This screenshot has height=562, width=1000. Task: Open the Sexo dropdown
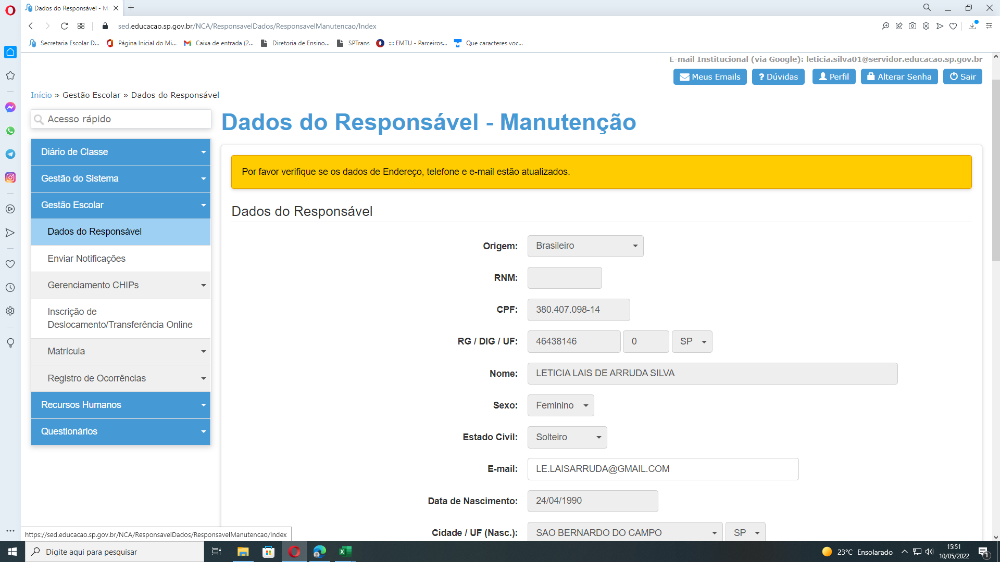560,405
